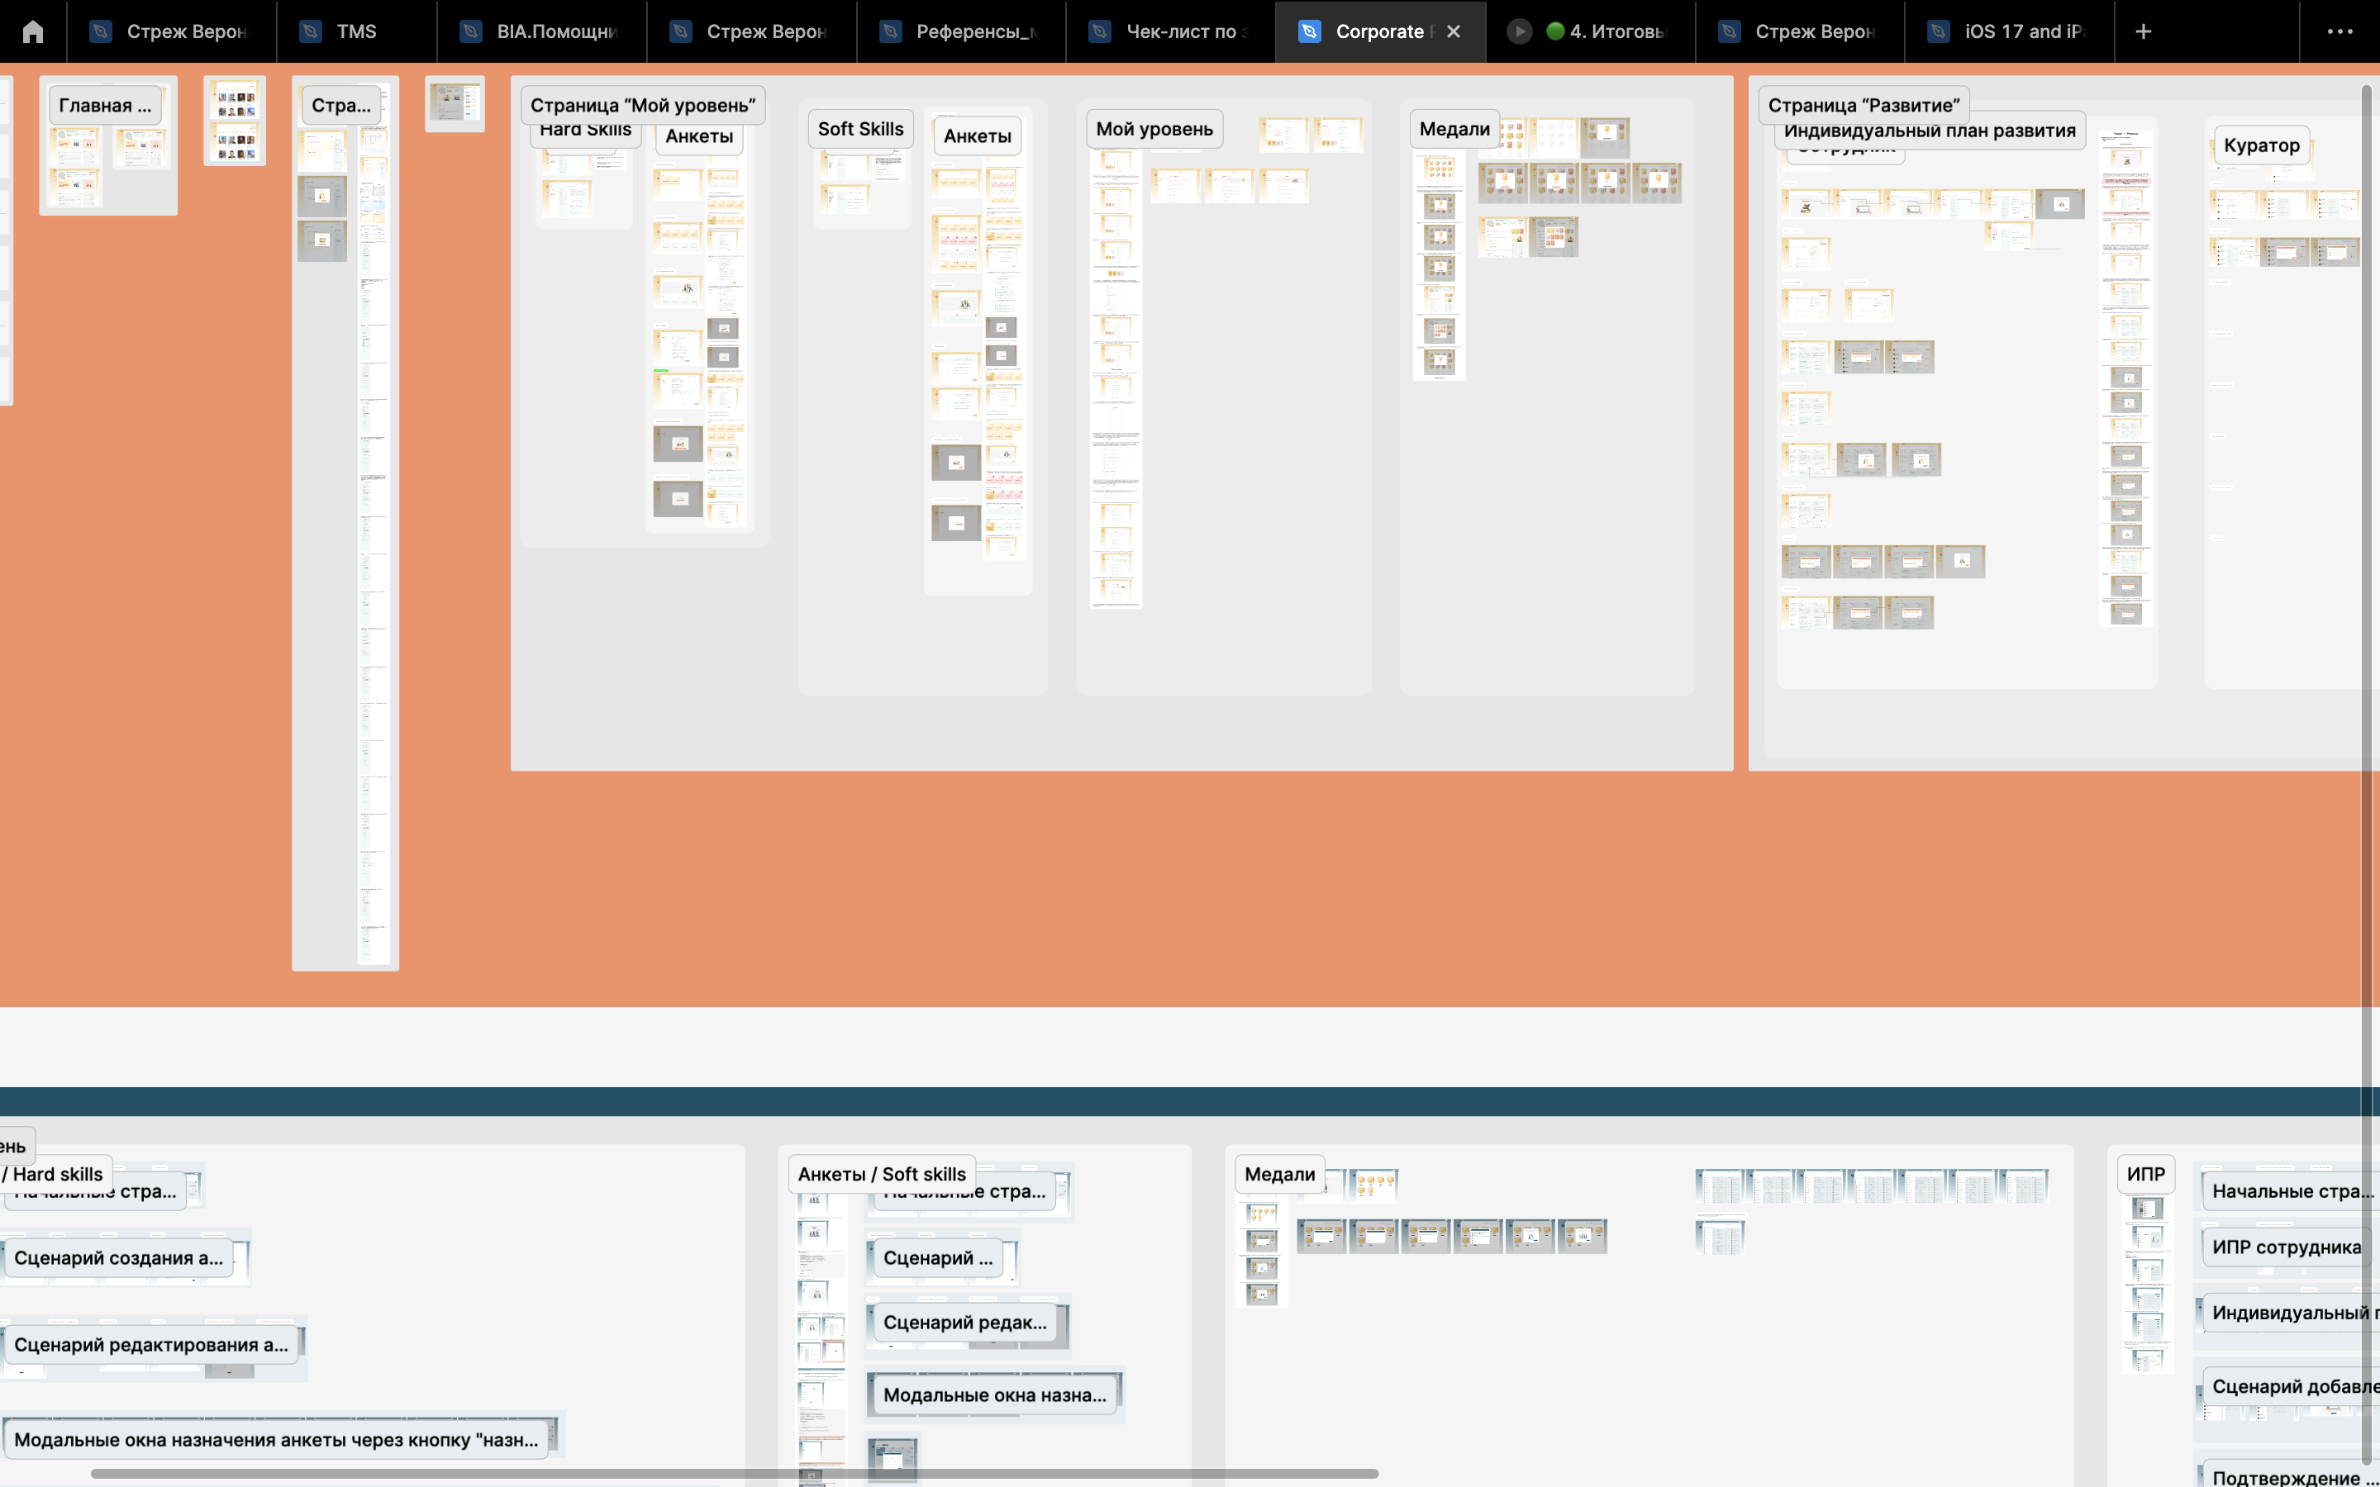Viewport: 2380px width, 1487px height.
Task: Open the three-dots overflow menu in the tab bar
Action: point(2340,31)
